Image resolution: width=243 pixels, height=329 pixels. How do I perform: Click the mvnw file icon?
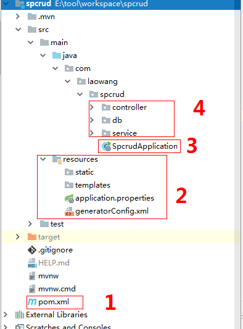point(32,276)
